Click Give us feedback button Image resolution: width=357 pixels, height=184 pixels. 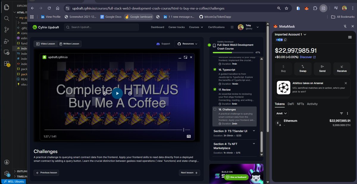pos(236,177)
